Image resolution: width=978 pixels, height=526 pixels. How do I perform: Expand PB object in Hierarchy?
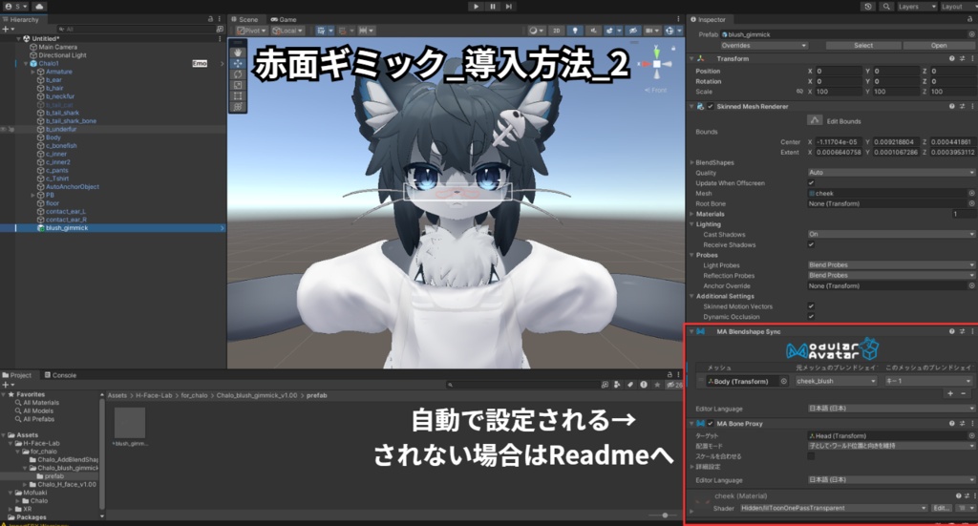point(33,195)
